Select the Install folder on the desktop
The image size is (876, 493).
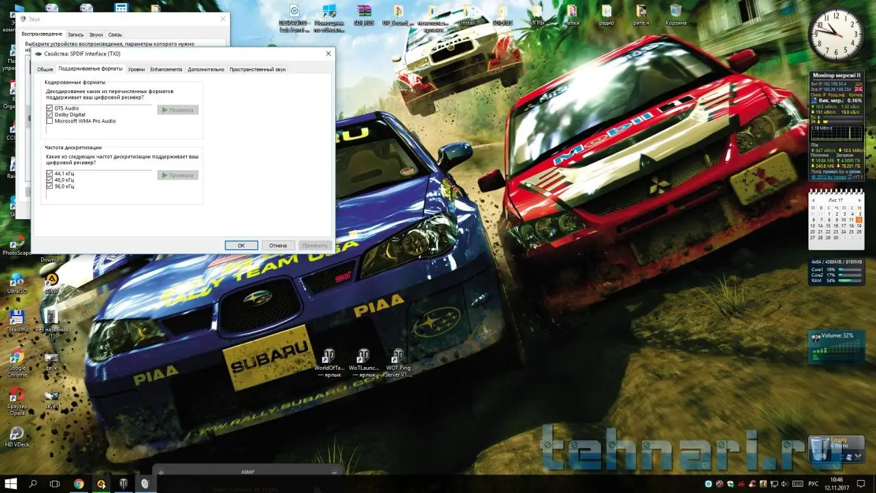pos(468,15)
